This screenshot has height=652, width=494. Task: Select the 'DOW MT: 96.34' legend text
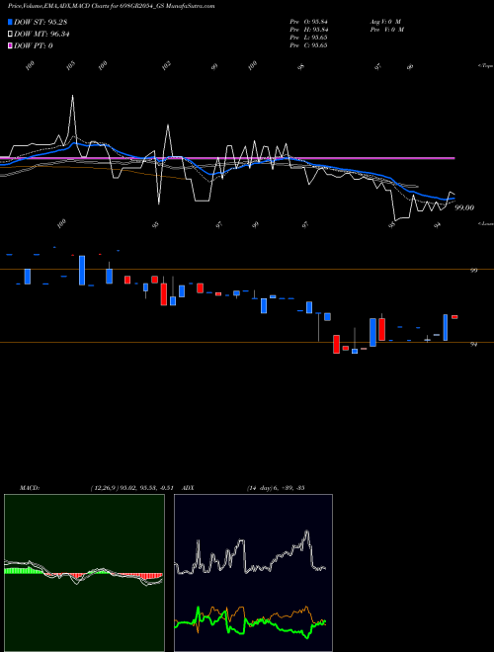(x=41, y=35)
